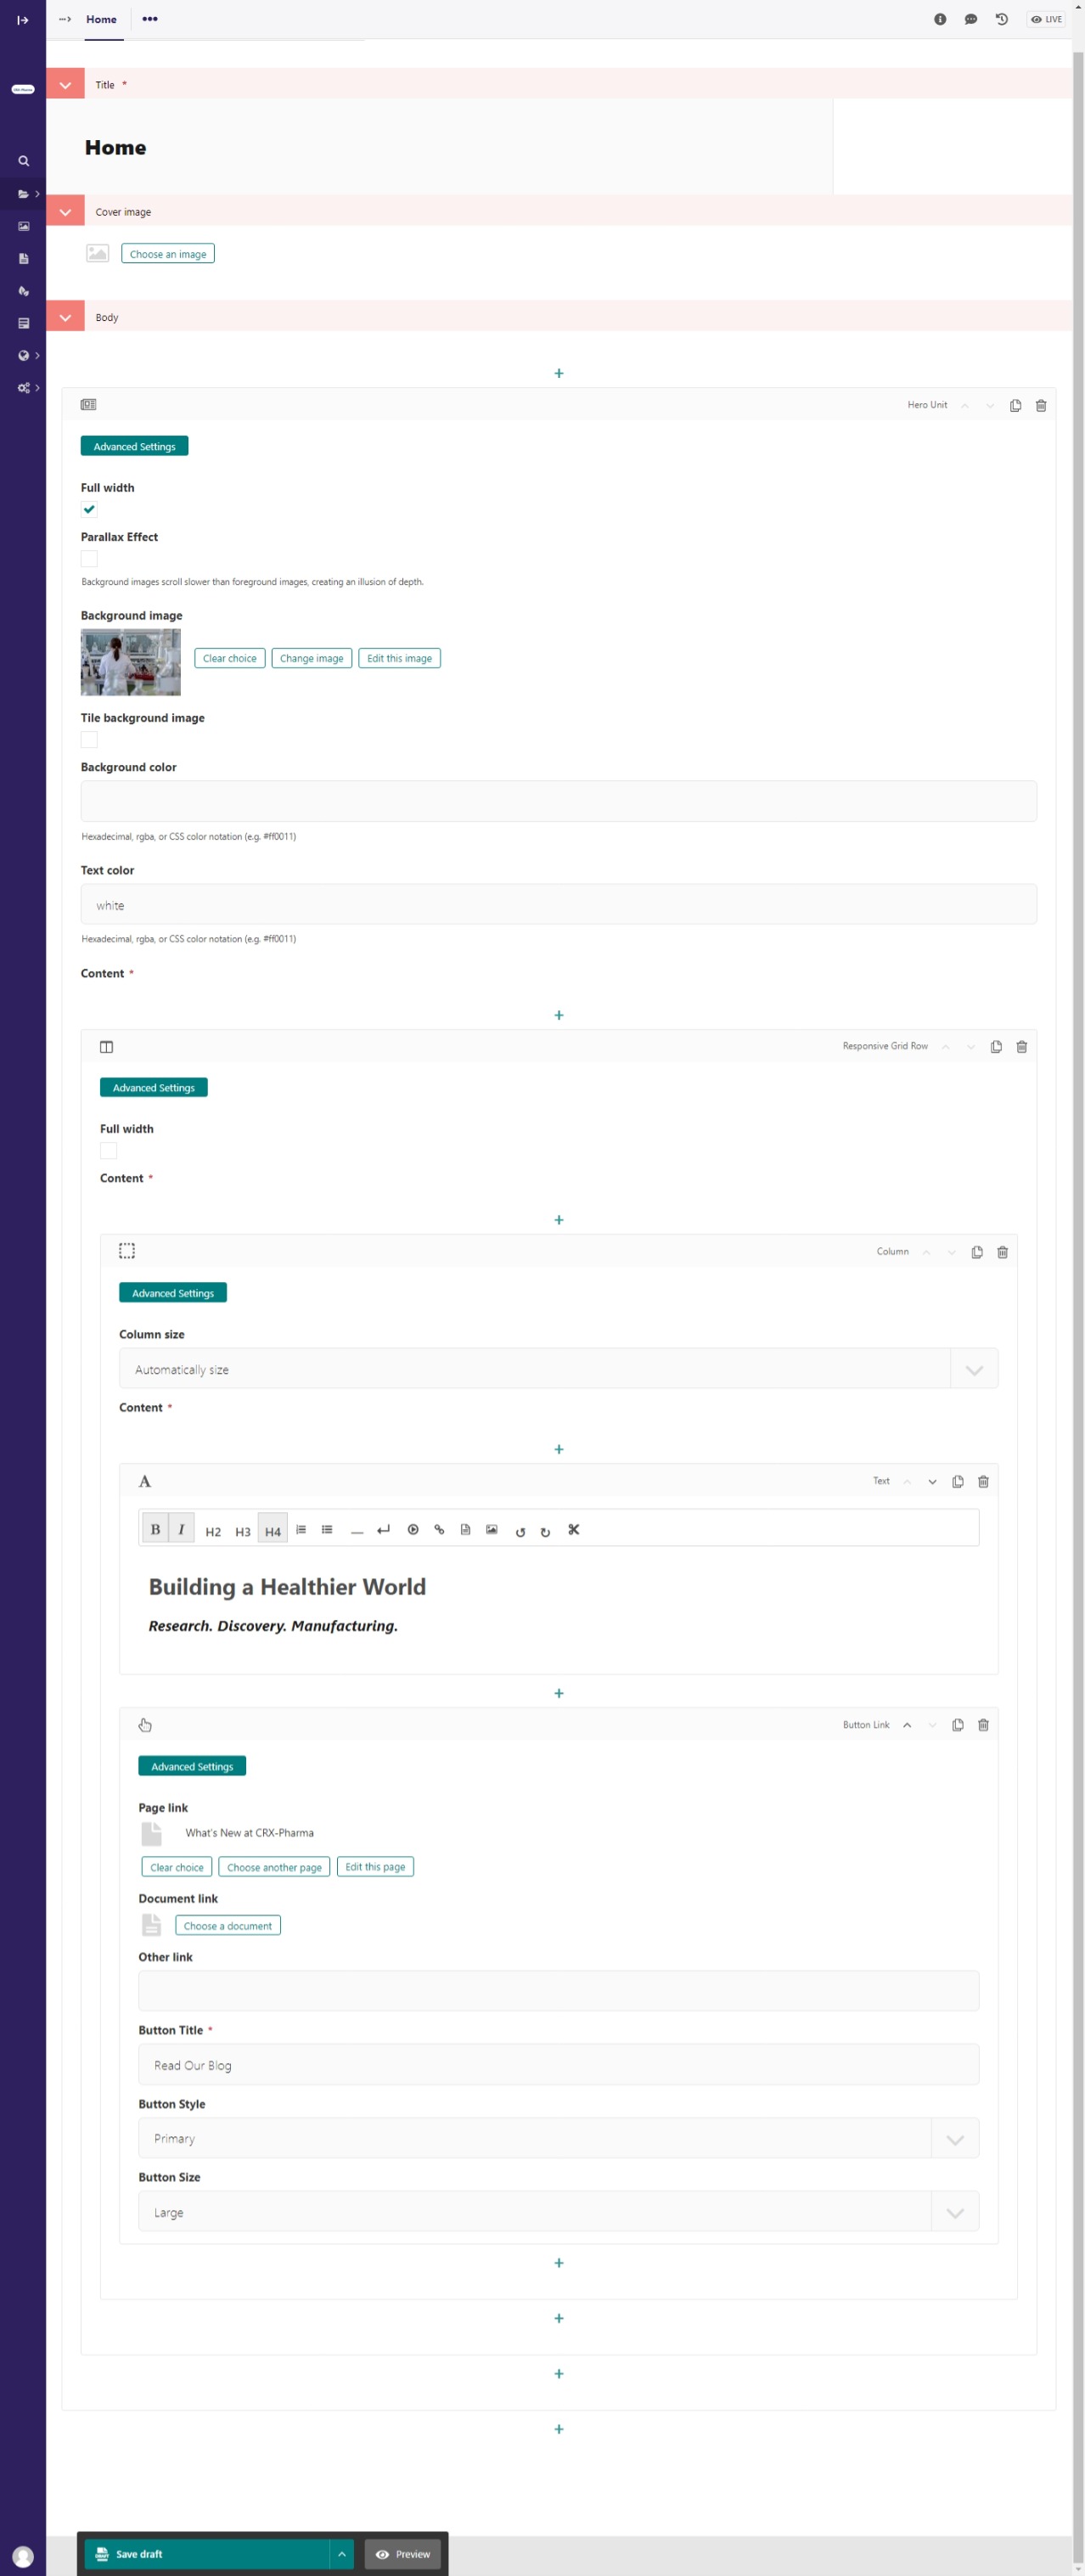1085x2576 pixels.
Task: Click the Change image button
Action: click(311, 658)
